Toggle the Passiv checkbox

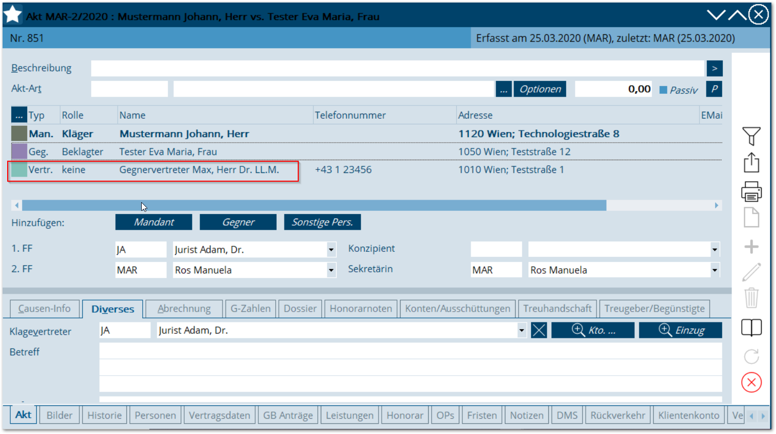point(663,90)
